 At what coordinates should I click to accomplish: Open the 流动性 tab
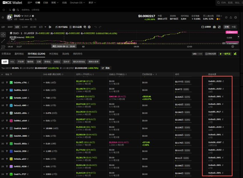point(65,54)
